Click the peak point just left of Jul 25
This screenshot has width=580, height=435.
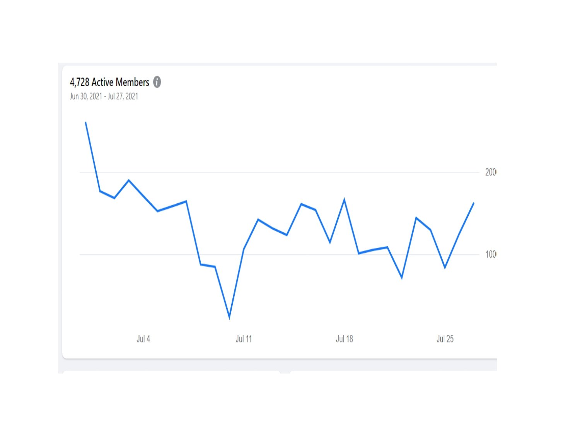[x=416, y=218]
